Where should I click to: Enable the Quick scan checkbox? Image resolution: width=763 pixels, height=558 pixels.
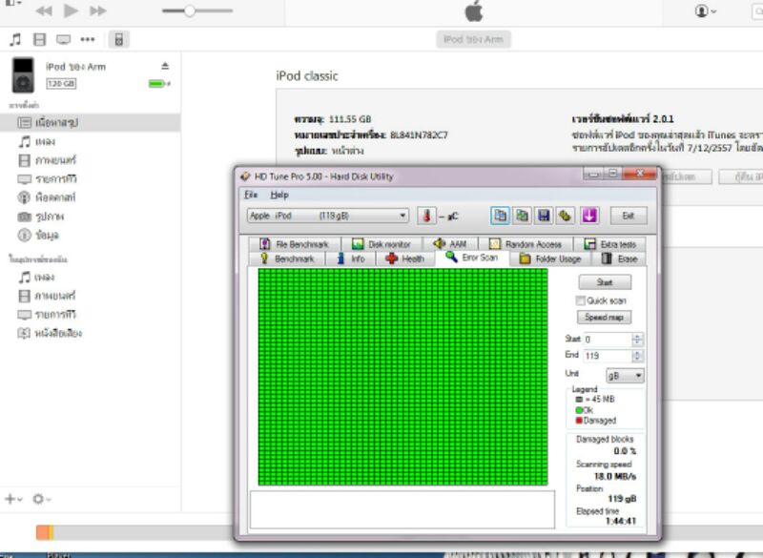tap(581, 300)
